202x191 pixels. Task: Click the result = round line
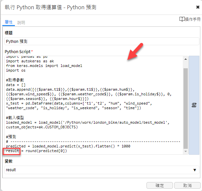pos(36,151)
